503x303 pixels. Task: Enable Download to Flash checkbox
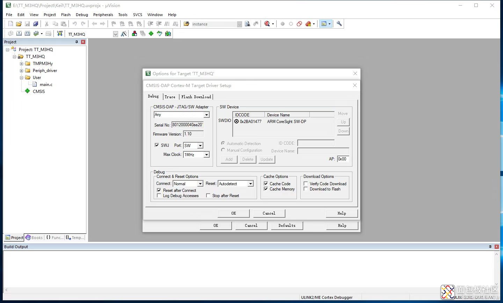(x=306, y=189)
